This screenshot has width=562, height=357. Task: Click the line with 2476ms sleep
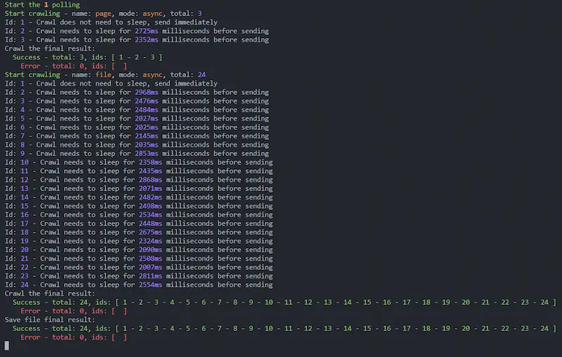click(x=136, y=101)
